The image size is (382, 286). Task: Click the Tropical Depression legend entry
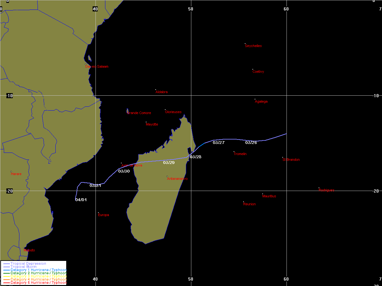point(28,264)
